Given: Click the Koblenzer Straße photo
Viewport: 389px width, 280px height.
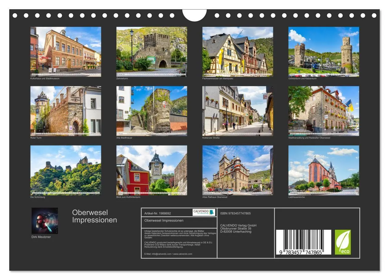Looking at the screenshot, I should pyautogui.click(x=238, y=111).
